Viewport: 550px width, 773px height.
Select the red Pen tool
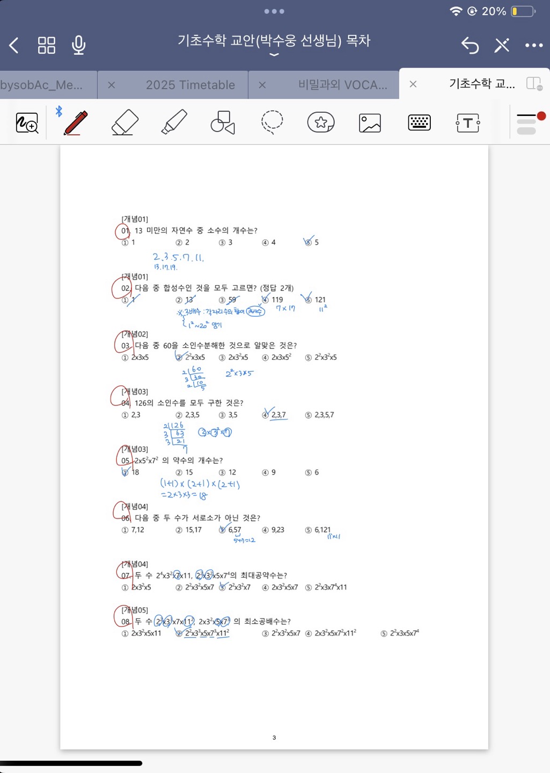pyautogui.click(x=76, y=122)
